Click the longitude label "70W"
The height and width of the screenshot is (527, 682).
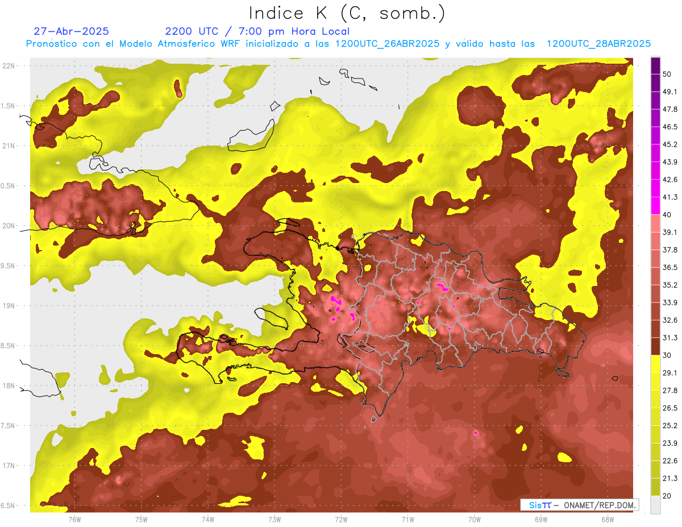tap(475, 519)
